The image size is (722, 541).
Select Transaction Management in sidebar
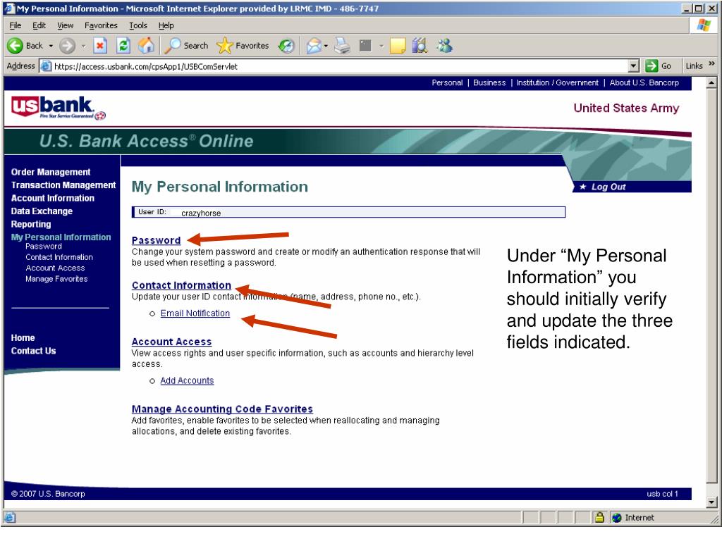pyautogui.click(x=63, y=185)
